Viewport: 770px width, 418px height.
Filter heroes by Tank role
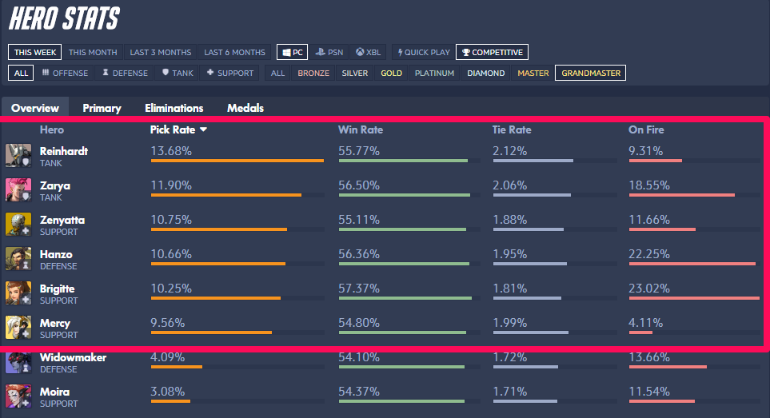pyautogui.click(x=178, y=73)
